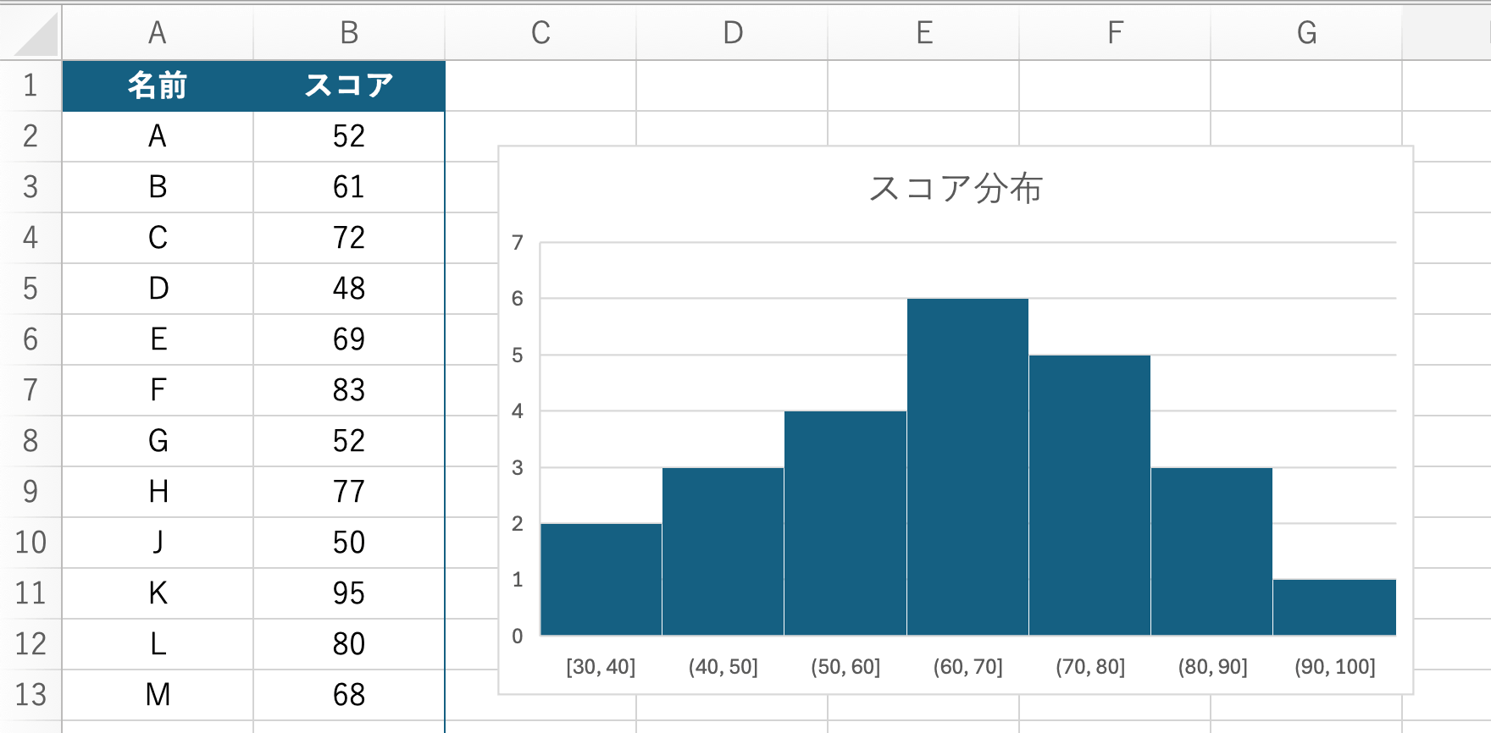
Task: Select the score cell 68
Action: click(349, 695)
